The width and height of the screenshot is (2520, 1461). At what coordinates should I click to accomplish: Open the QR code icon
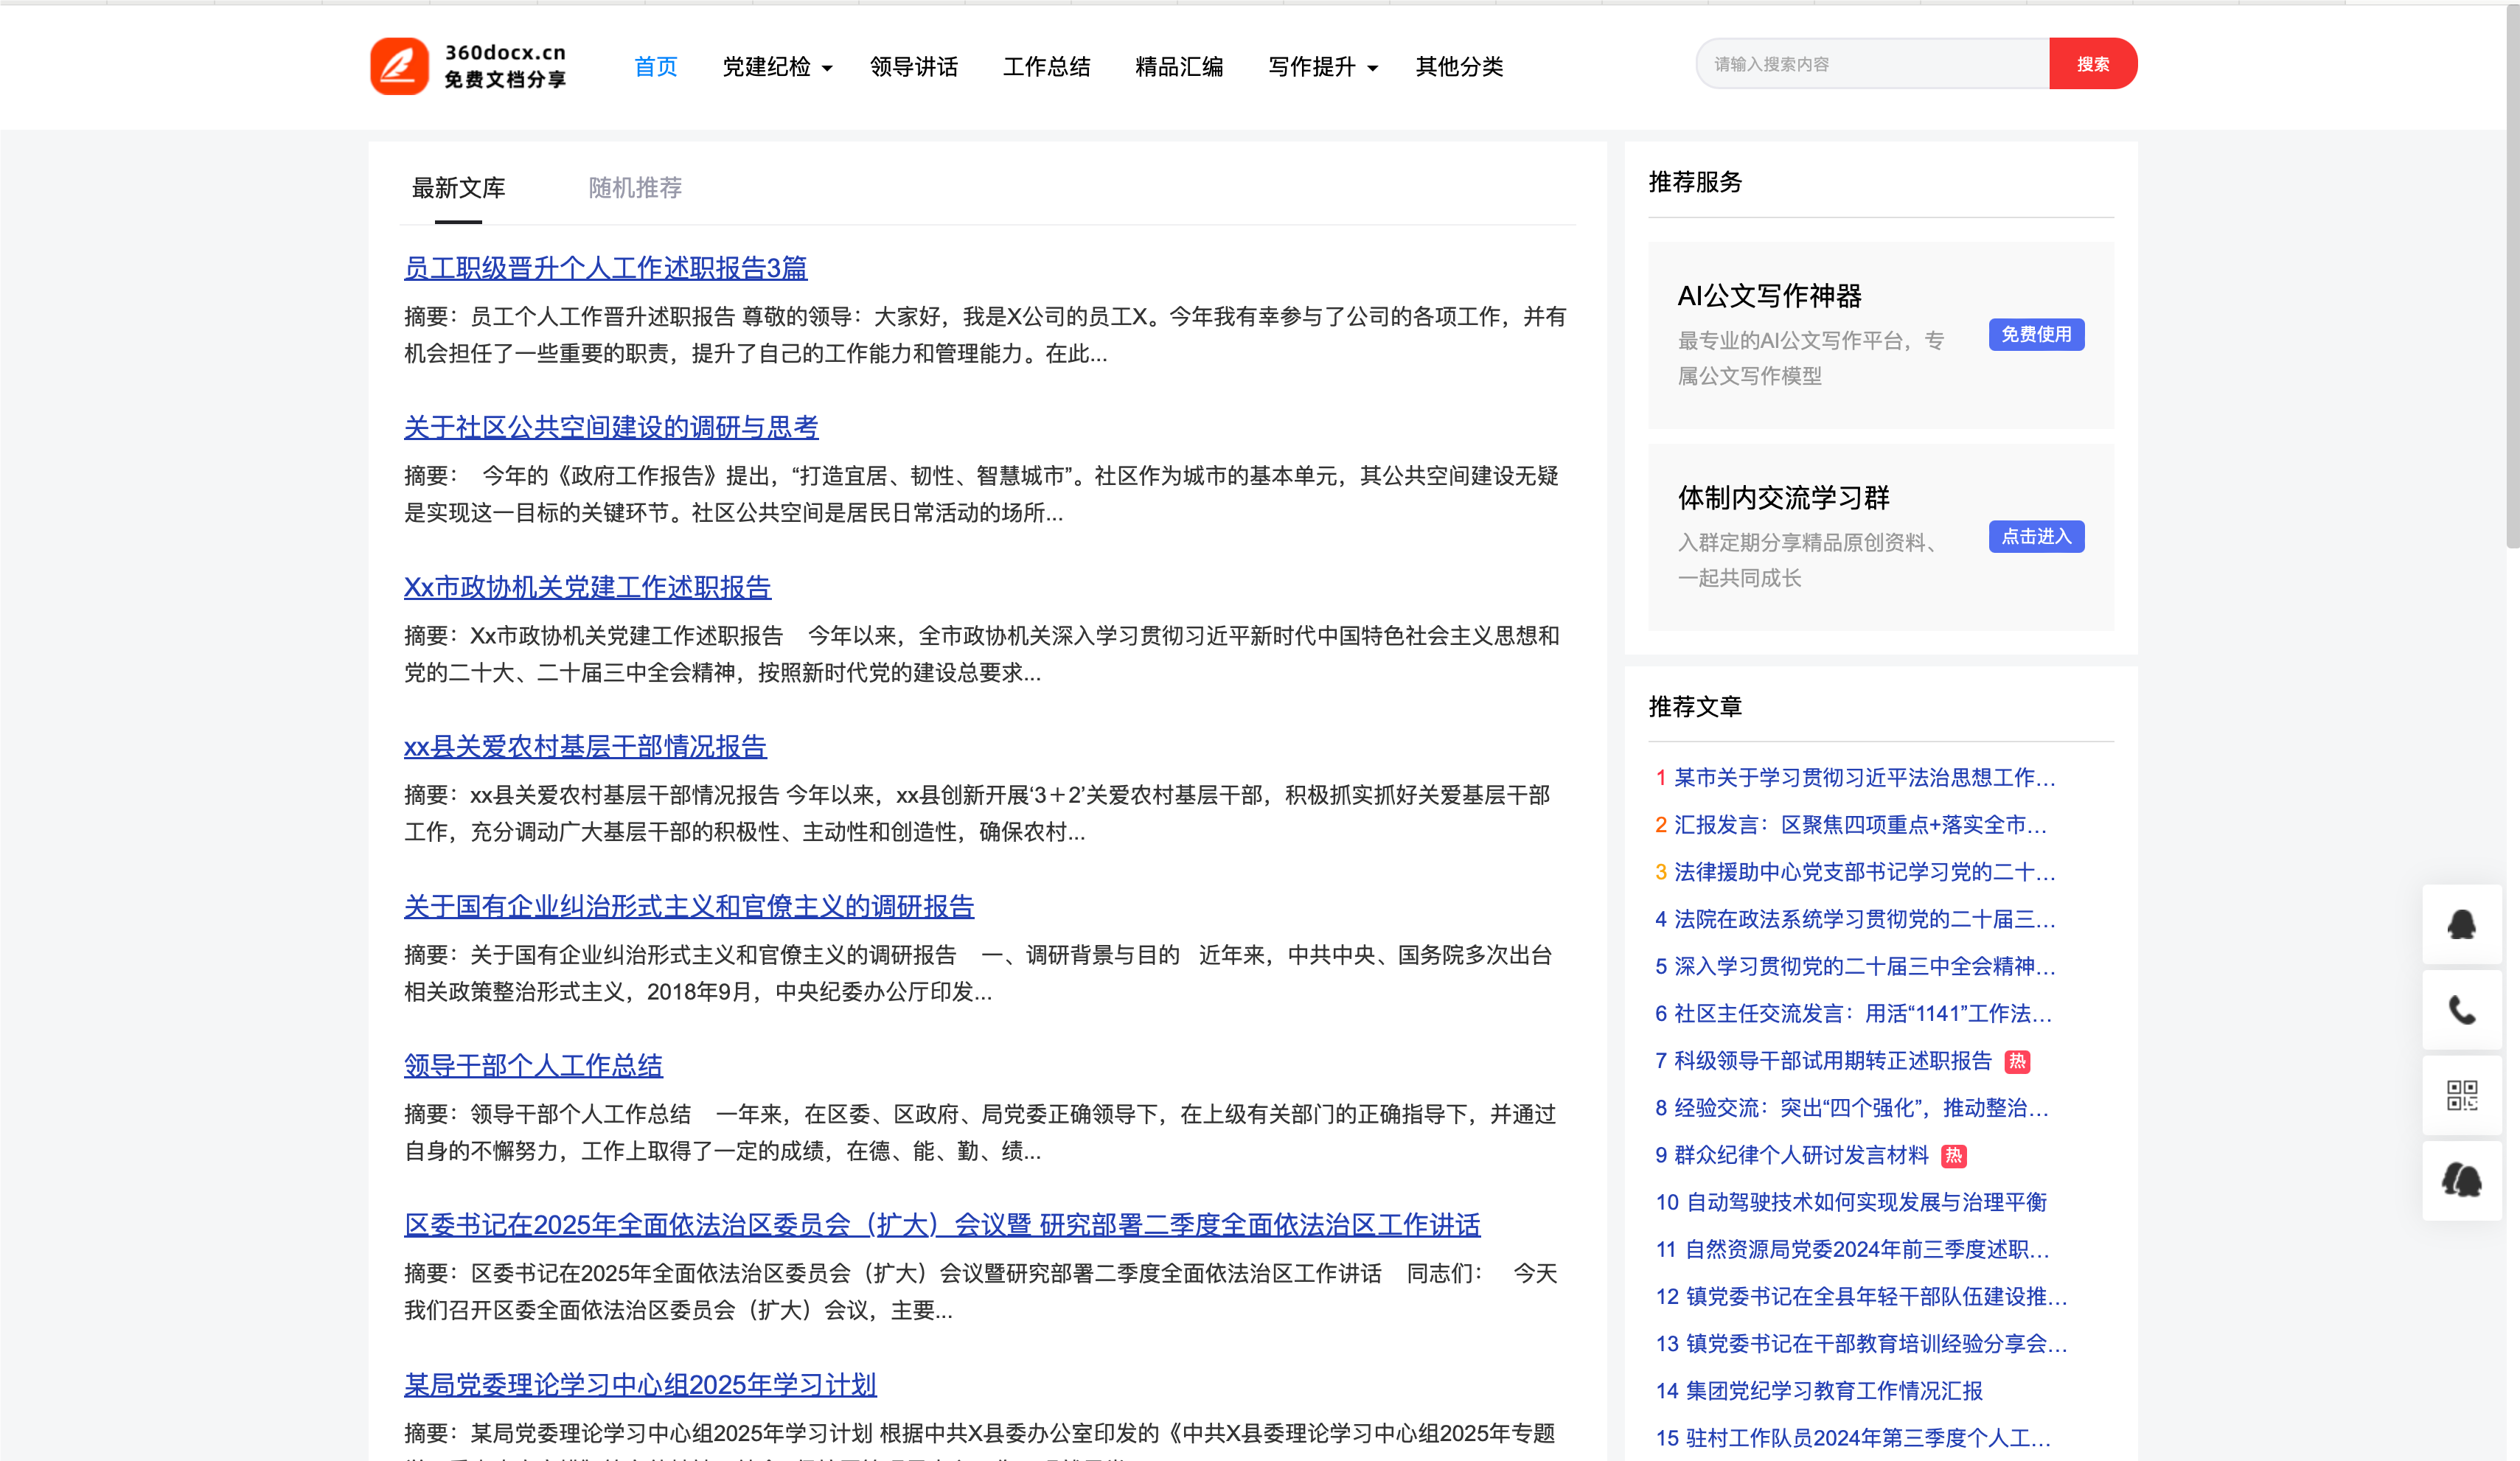(x=2462, y=1094)
